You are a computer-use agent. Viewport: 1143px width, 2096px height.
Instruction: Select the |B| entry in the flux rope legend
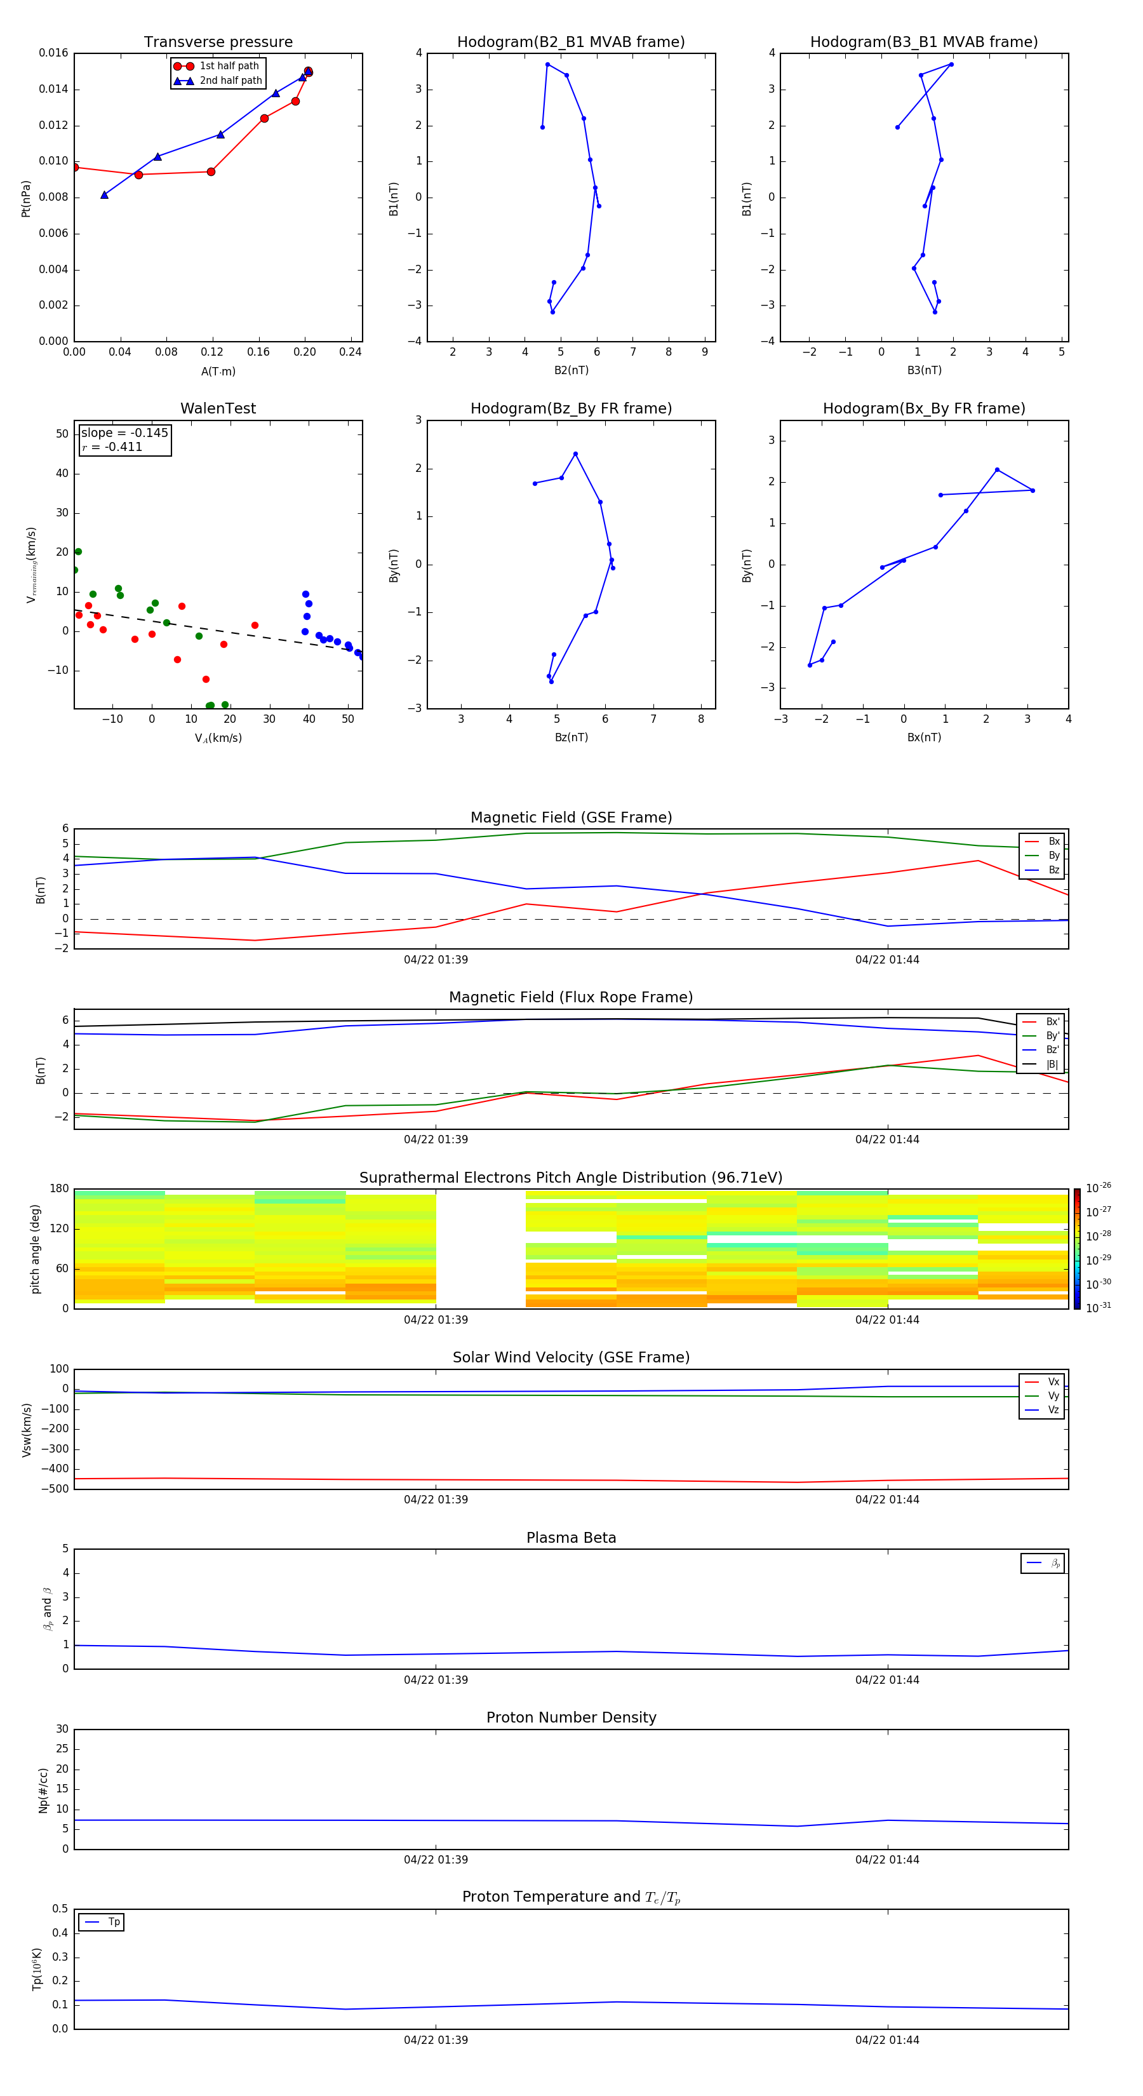pyautogui.click(x=1041, y=1065)
